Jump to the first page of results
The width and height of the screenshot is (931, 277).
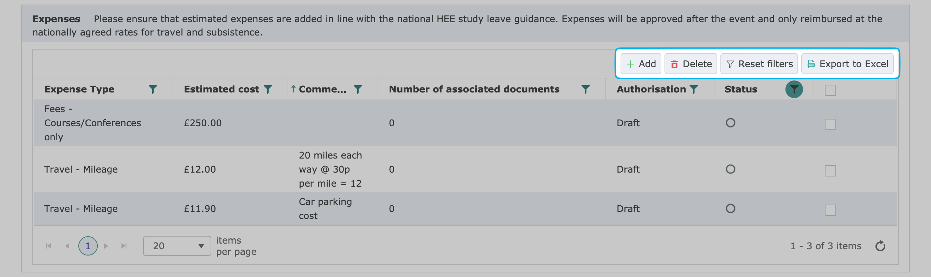(x=49, y=246)
